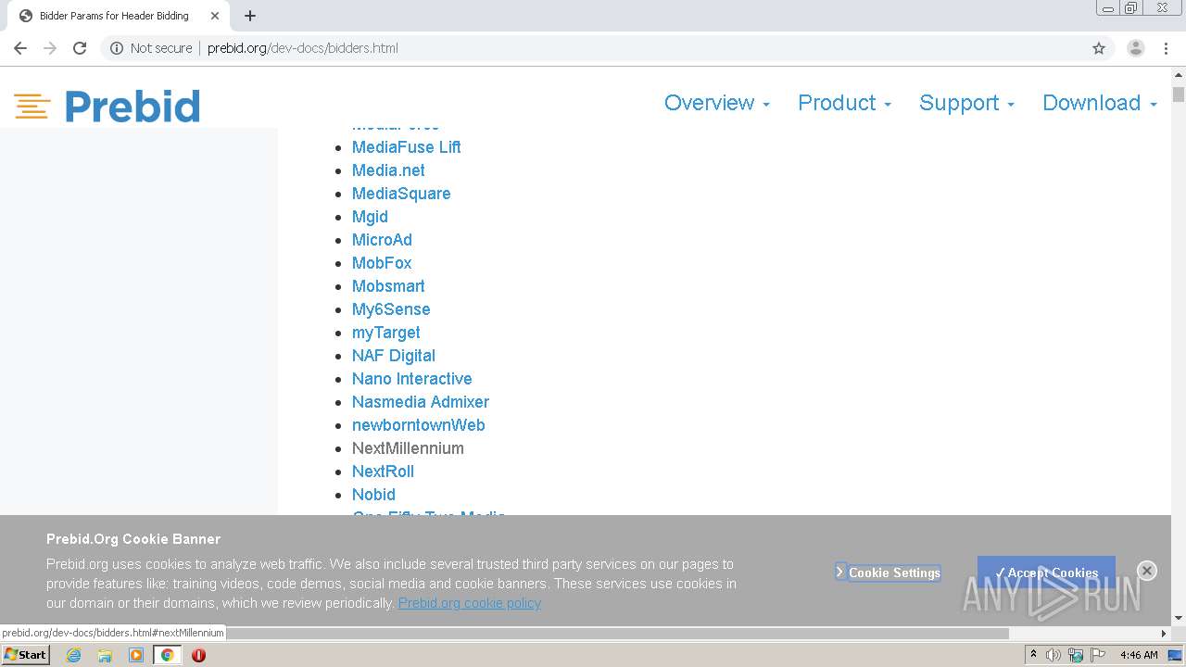The height and width of the screenshot is (667, 1186).
Task: Click horizontal scrollbar right arrow
Action: pos(1164,634)
